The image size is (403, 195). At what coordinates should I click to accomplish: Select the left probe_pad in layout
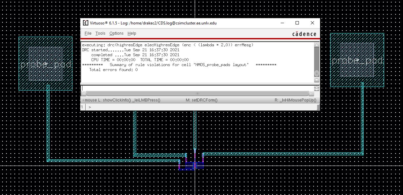(x=46, y=64)
